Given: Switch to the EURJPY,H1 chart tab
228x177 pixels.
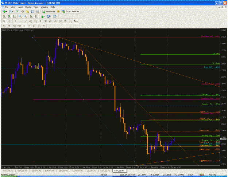Looking at the screenshot, I should tap(50, 170).
